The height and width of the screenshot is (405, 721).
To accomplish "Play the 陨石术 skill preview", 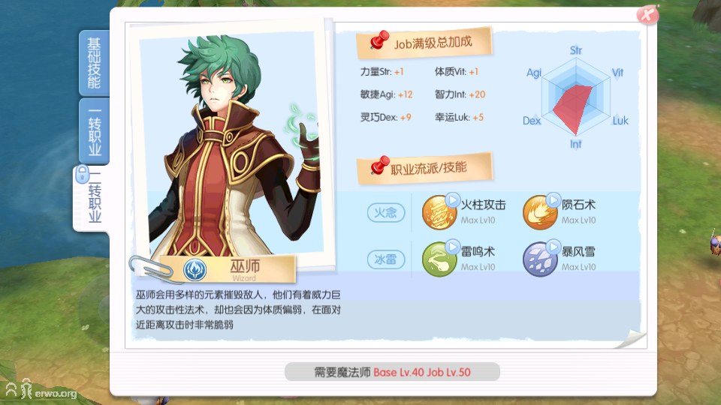I will (554, 200).
